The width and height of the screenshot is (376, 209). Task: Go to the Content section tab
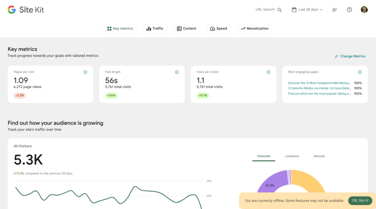coord(187,29)
